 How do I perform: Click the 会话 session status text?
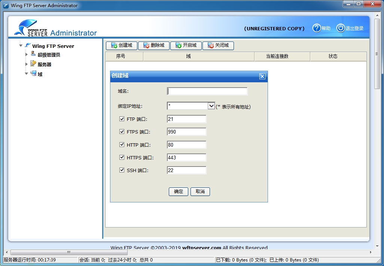click(116, 260)
